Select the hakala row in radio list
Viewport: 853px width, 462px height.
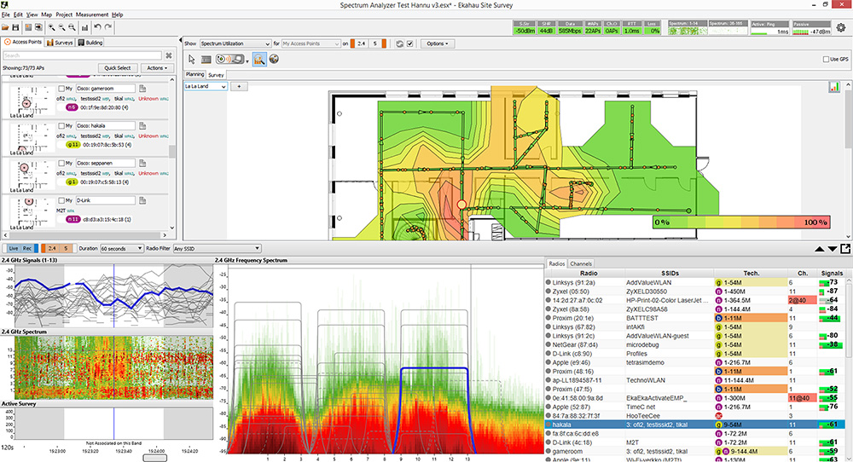tap(694, 424)
